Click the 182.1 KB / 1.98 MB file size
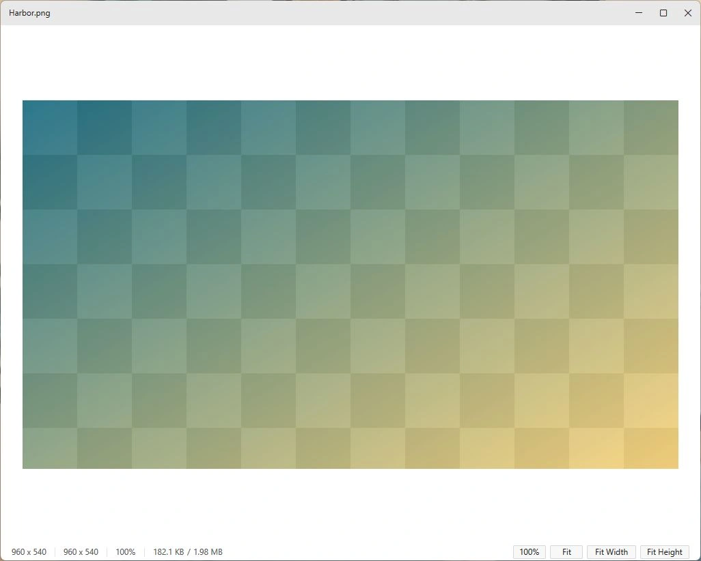This screenshot has width=701, height=561. 188,551
